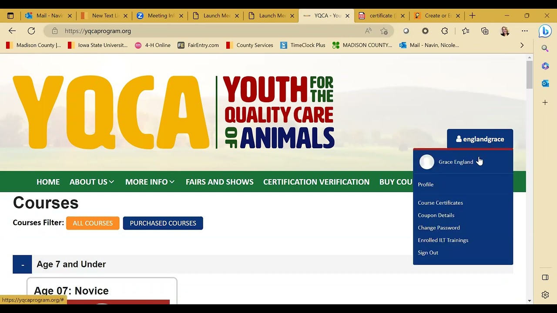557x313 pixels.
Task: Close the certificate PDF tab
Action: 403,16
